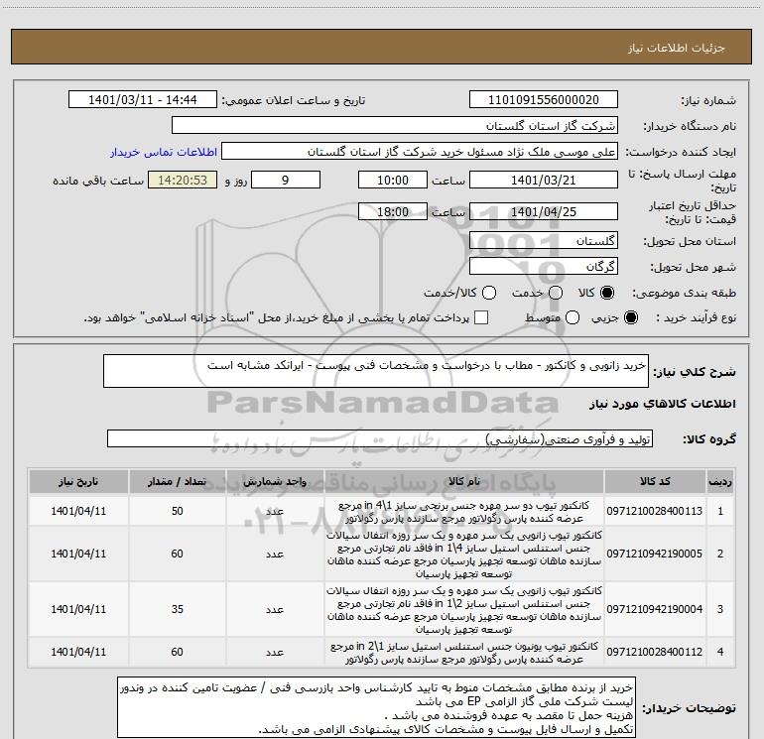
Task: Click the row 1 brass connector item name
Action: (464, 512)
